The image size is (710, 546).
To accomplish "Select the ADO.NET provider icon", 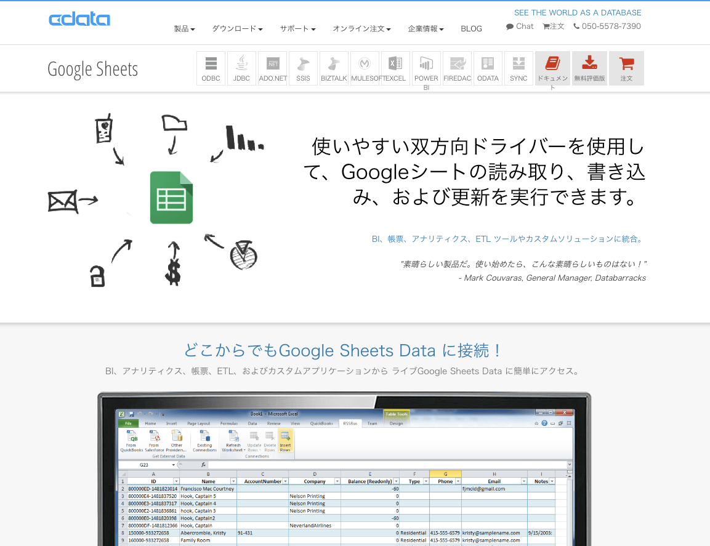I will click(x=273, y=68).
